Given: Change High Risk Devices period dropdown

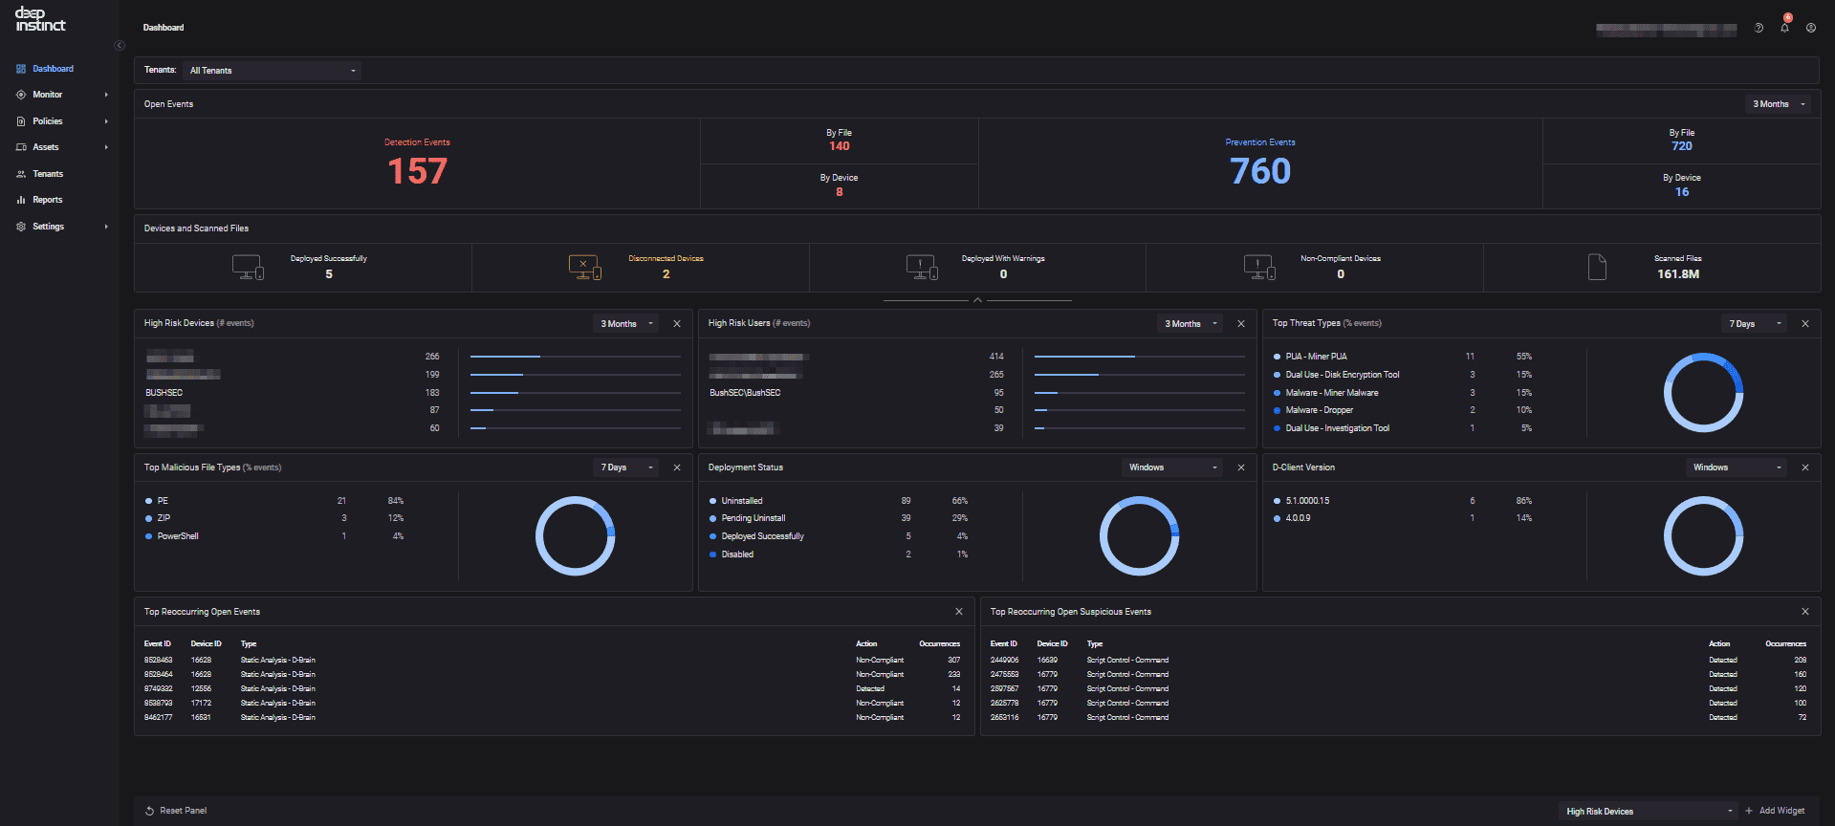Looking at the screenshot, I should pos(626,324).
